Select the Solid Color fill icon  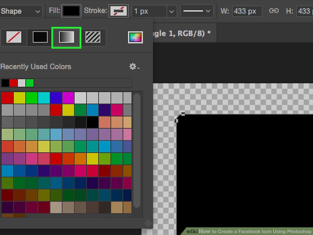40,37
